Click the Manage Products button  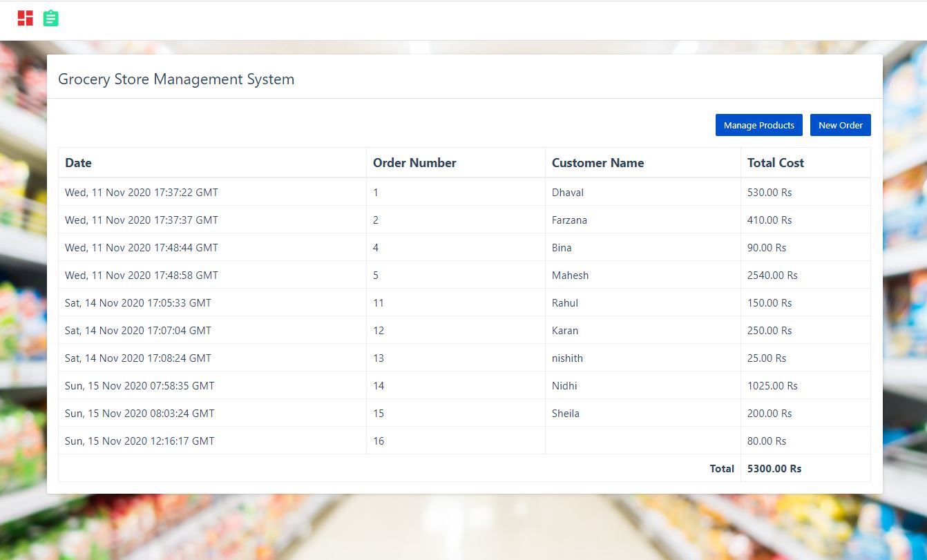(x=759, y=125)
